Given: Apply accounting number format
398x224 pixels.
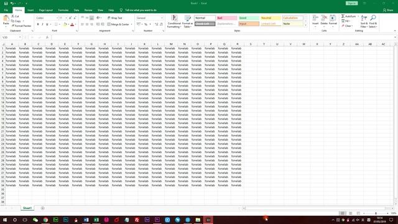Looking at the screenshot, I should pos(139,24).
